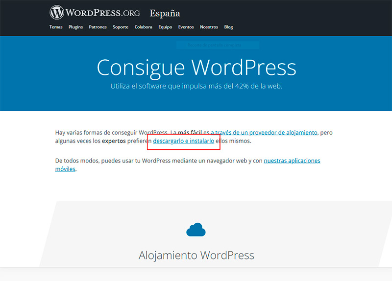The height and width of the screenshot is (281, 392).
Task: Click the blue cloud hosting icon
Action: [x=196, y=229]
